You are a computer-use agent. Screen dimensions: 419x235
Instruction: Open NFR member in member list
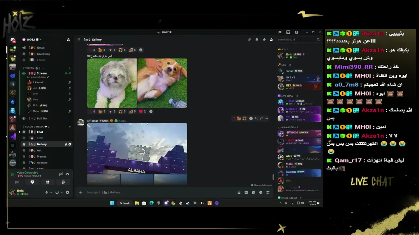coord(300,86)
